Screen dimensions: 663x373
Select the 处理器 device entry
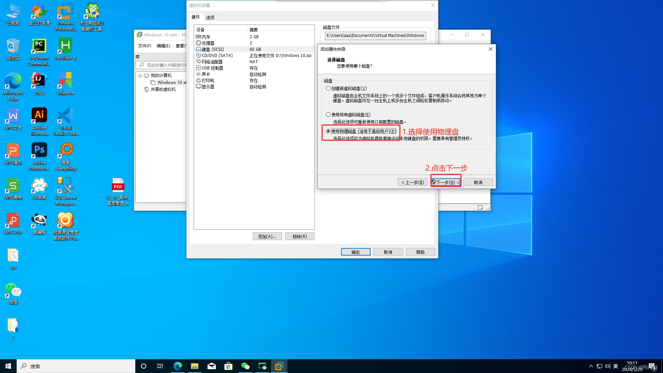207,43
